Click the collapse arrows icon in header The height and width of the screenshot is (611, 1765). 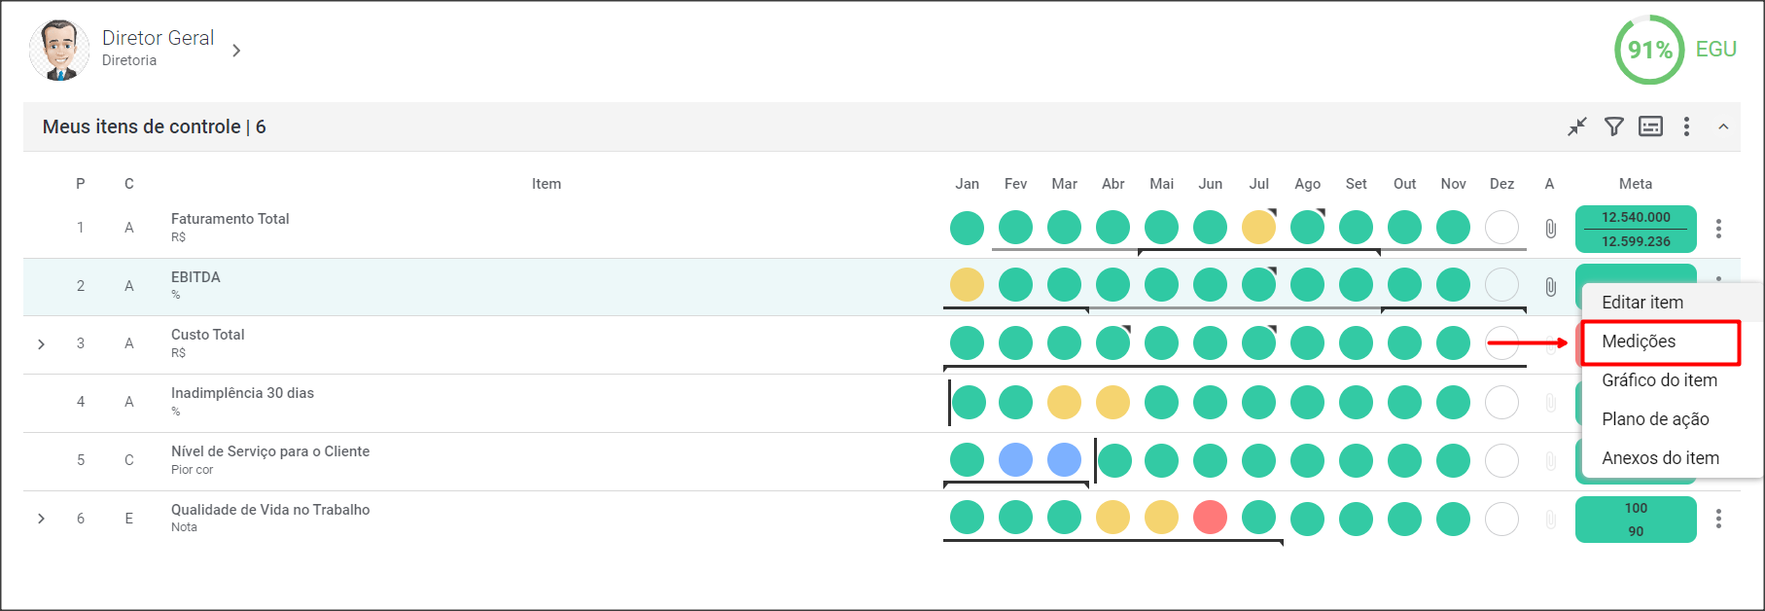point(1577,126)
